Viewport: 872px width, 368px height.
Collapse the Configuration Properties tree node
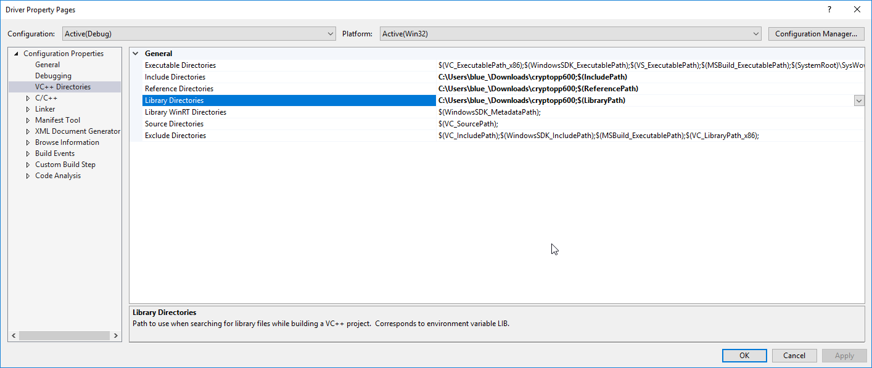[x=15, y=53]
